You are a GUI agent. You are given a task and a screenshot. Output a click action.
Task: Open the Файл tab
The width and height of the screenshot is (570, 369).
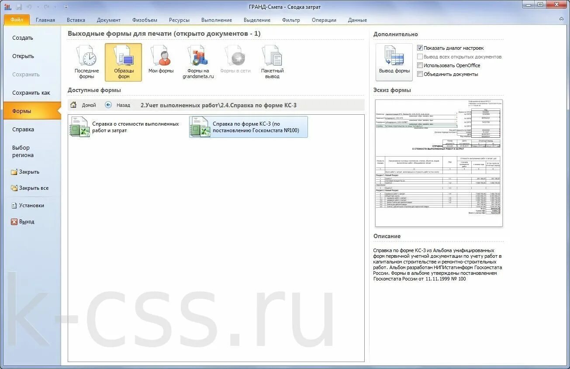click(17, 20)
